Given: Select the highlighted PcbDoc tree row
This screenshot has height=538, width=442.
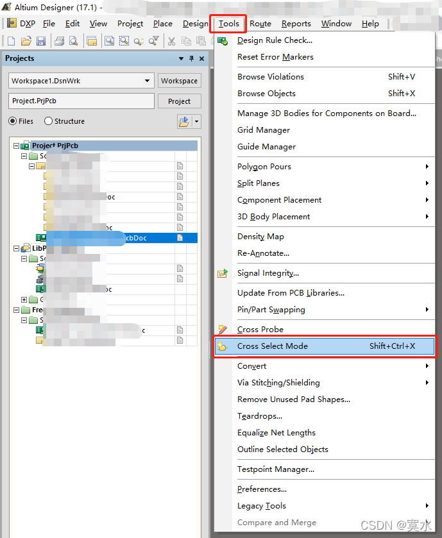Looking at the screenshot, I should pos(117,238).
